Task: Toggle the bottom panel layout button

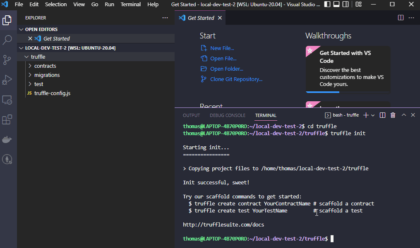Action: tap(336, 4)
